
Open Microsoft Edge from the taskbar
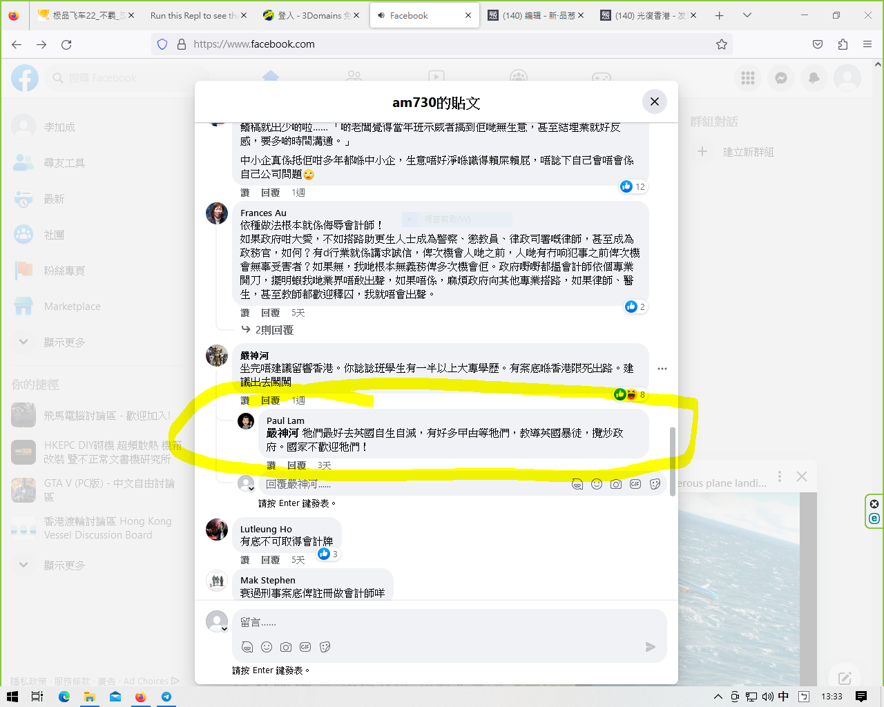(64, 697)
